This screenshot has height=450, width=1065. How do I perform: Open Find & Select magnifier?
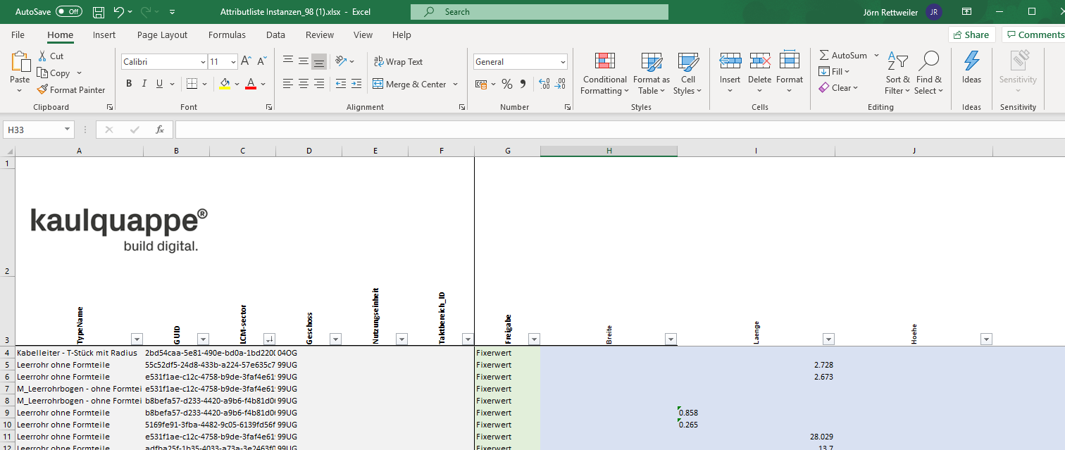(929, 73)
